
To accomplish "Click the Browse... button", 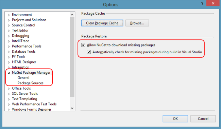I will (137, 23).
